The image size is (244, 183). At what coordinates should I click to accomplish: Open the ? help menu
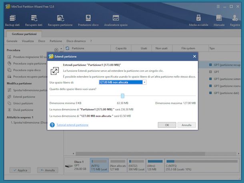91,41
